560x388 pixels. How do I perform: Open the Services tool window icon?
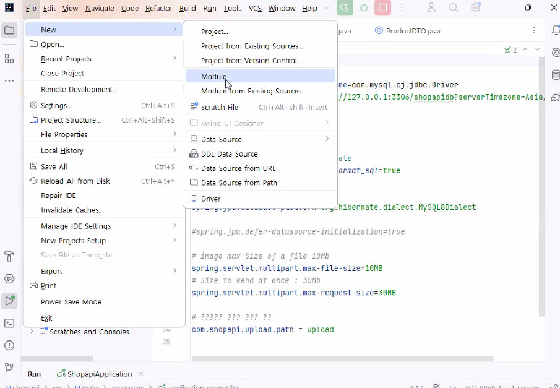click(9, 278)
